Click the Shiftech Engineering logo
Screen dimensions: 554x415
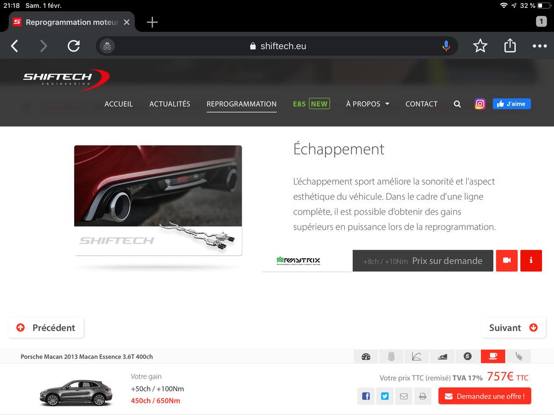66,80
